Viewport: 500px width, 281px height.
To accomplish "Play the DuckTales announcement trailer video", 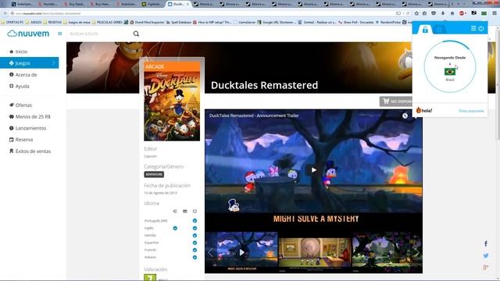I will click(314, 170).
